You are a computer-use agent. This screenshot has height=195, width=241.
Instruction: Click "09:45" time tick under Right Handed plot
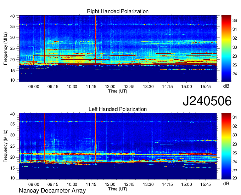(53, 87)
